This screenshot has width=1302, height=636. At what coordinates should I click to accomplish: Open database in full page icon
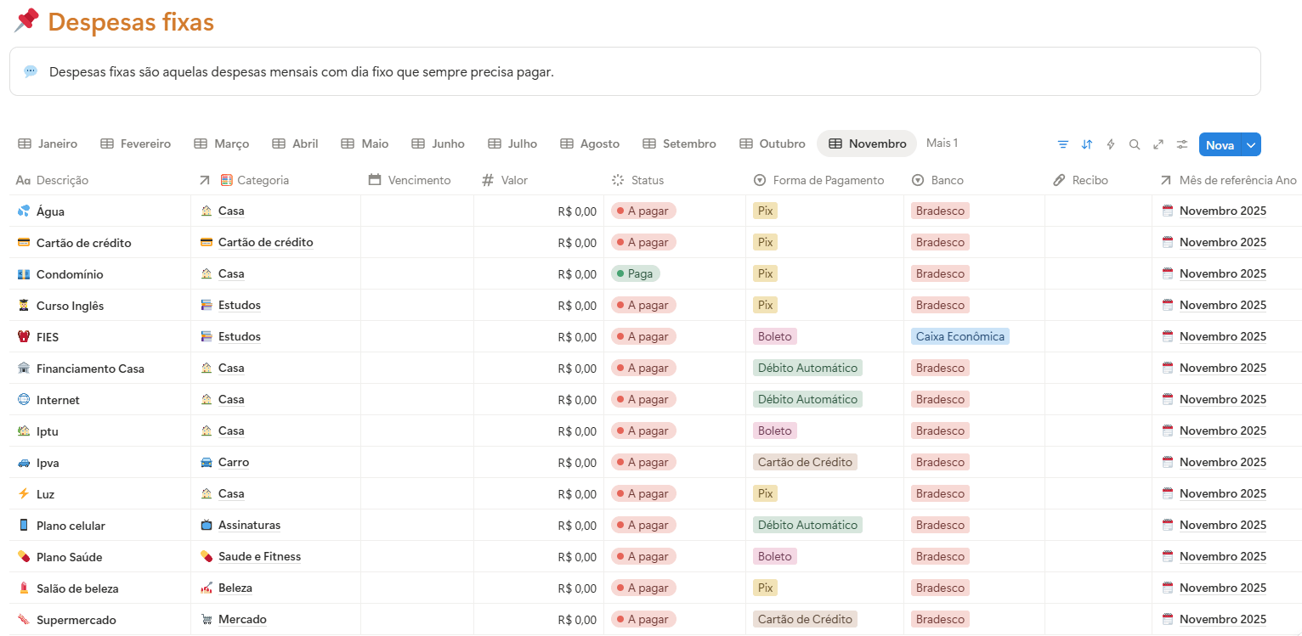1158,144
